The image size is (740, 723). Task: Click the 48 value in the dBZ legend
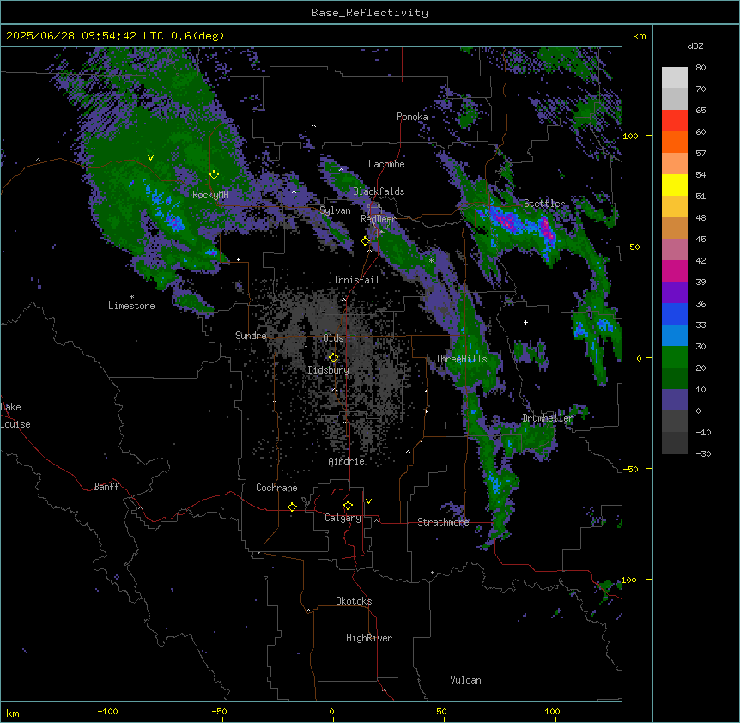(x=701, y=218)
